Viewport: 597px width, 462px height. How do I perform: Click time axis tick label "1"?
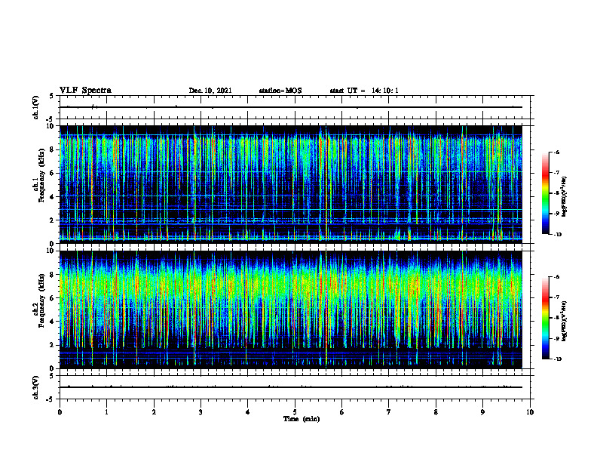coord(106,412)
